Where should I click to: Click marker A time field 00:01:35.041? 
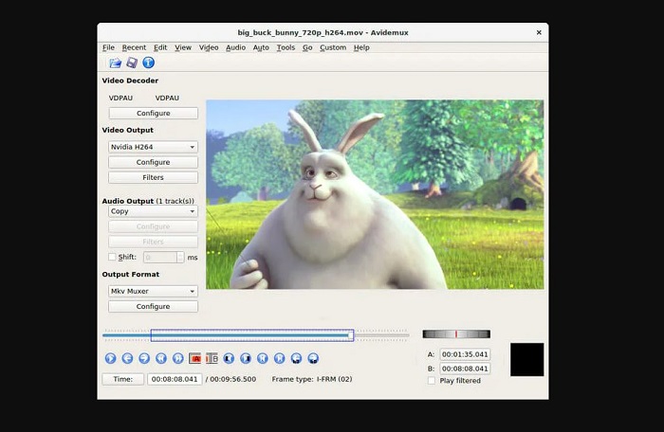coord(465,354)
